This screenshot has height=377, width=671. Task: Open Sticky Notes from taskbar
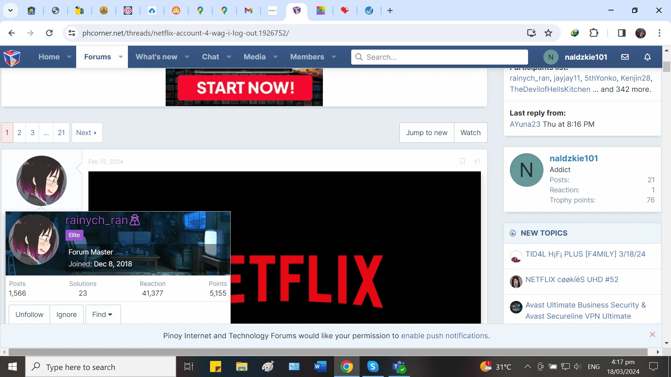215,367
